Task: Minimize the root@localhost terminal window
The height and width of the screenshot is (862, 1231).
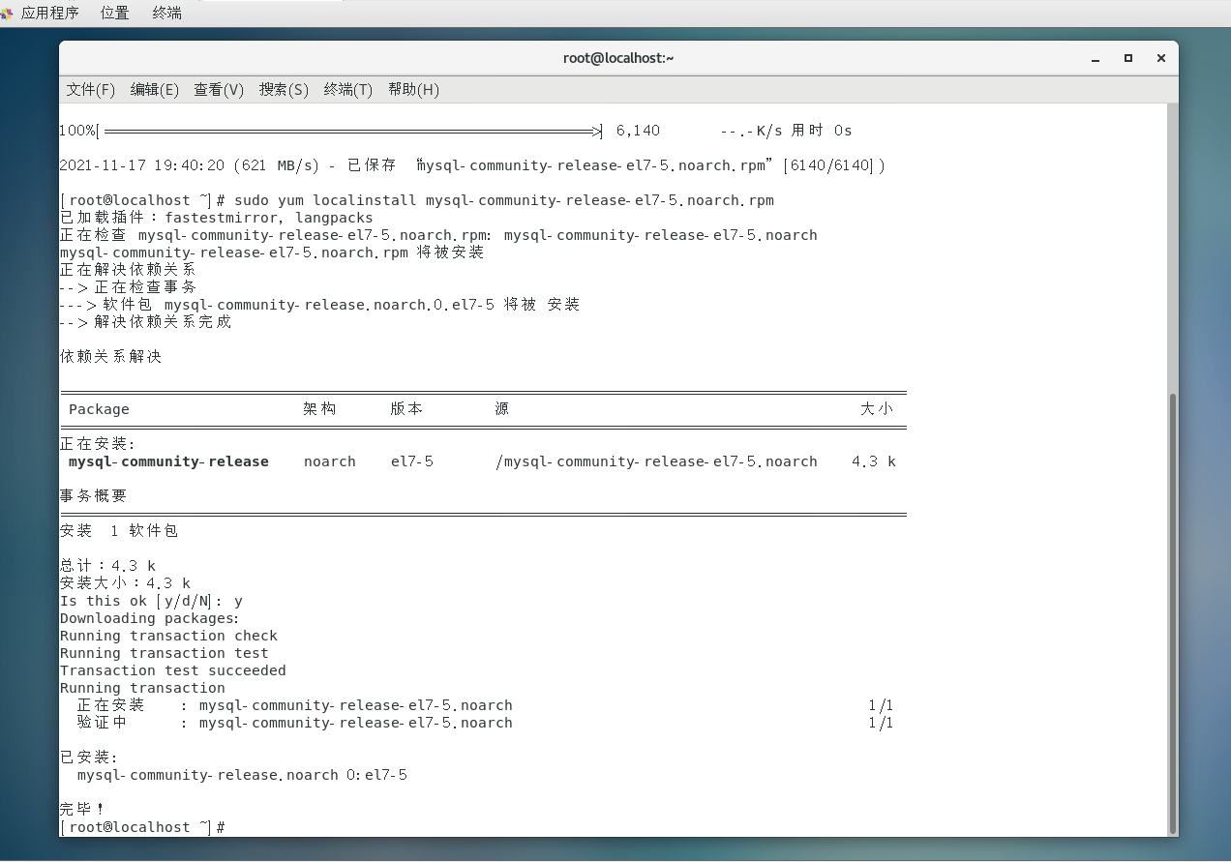Action: click(1095, 58)
